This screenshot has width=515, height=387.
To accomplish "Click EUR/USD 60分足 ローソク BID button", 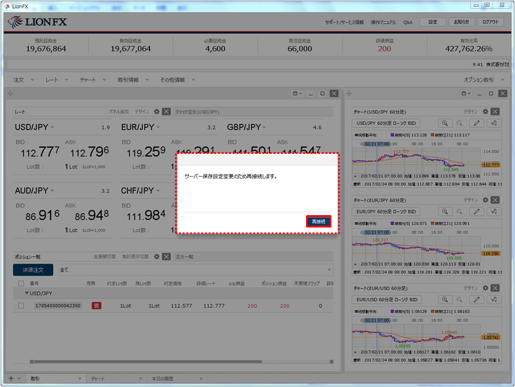I will (386, 300).
